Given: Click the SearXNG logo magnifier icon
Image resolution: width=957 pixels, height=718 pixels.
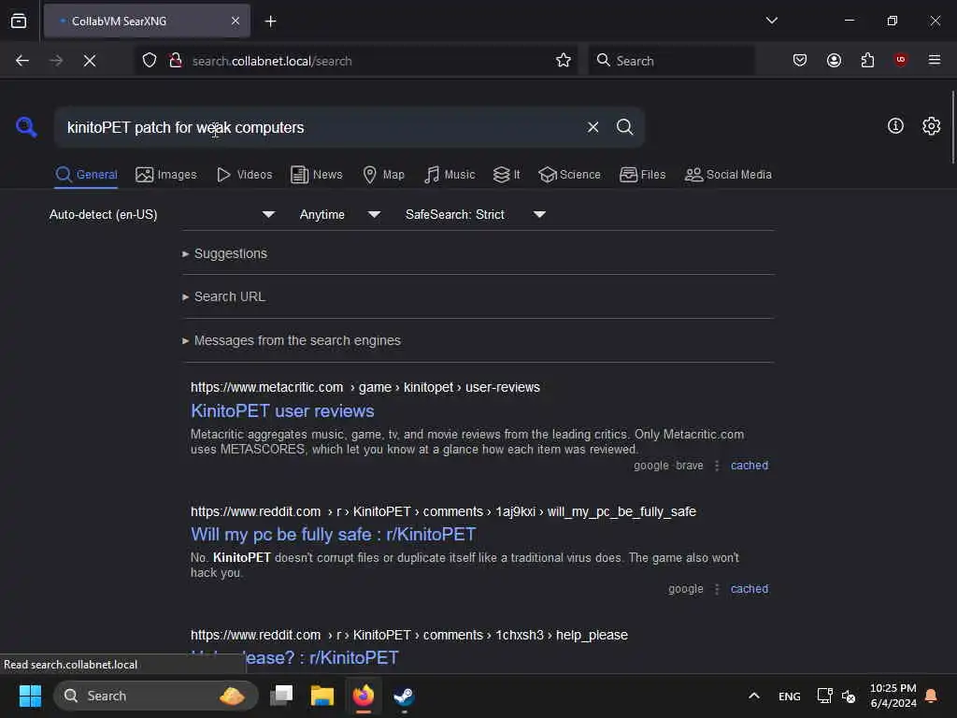Looking at the screenshot, I should click(26, 127).
